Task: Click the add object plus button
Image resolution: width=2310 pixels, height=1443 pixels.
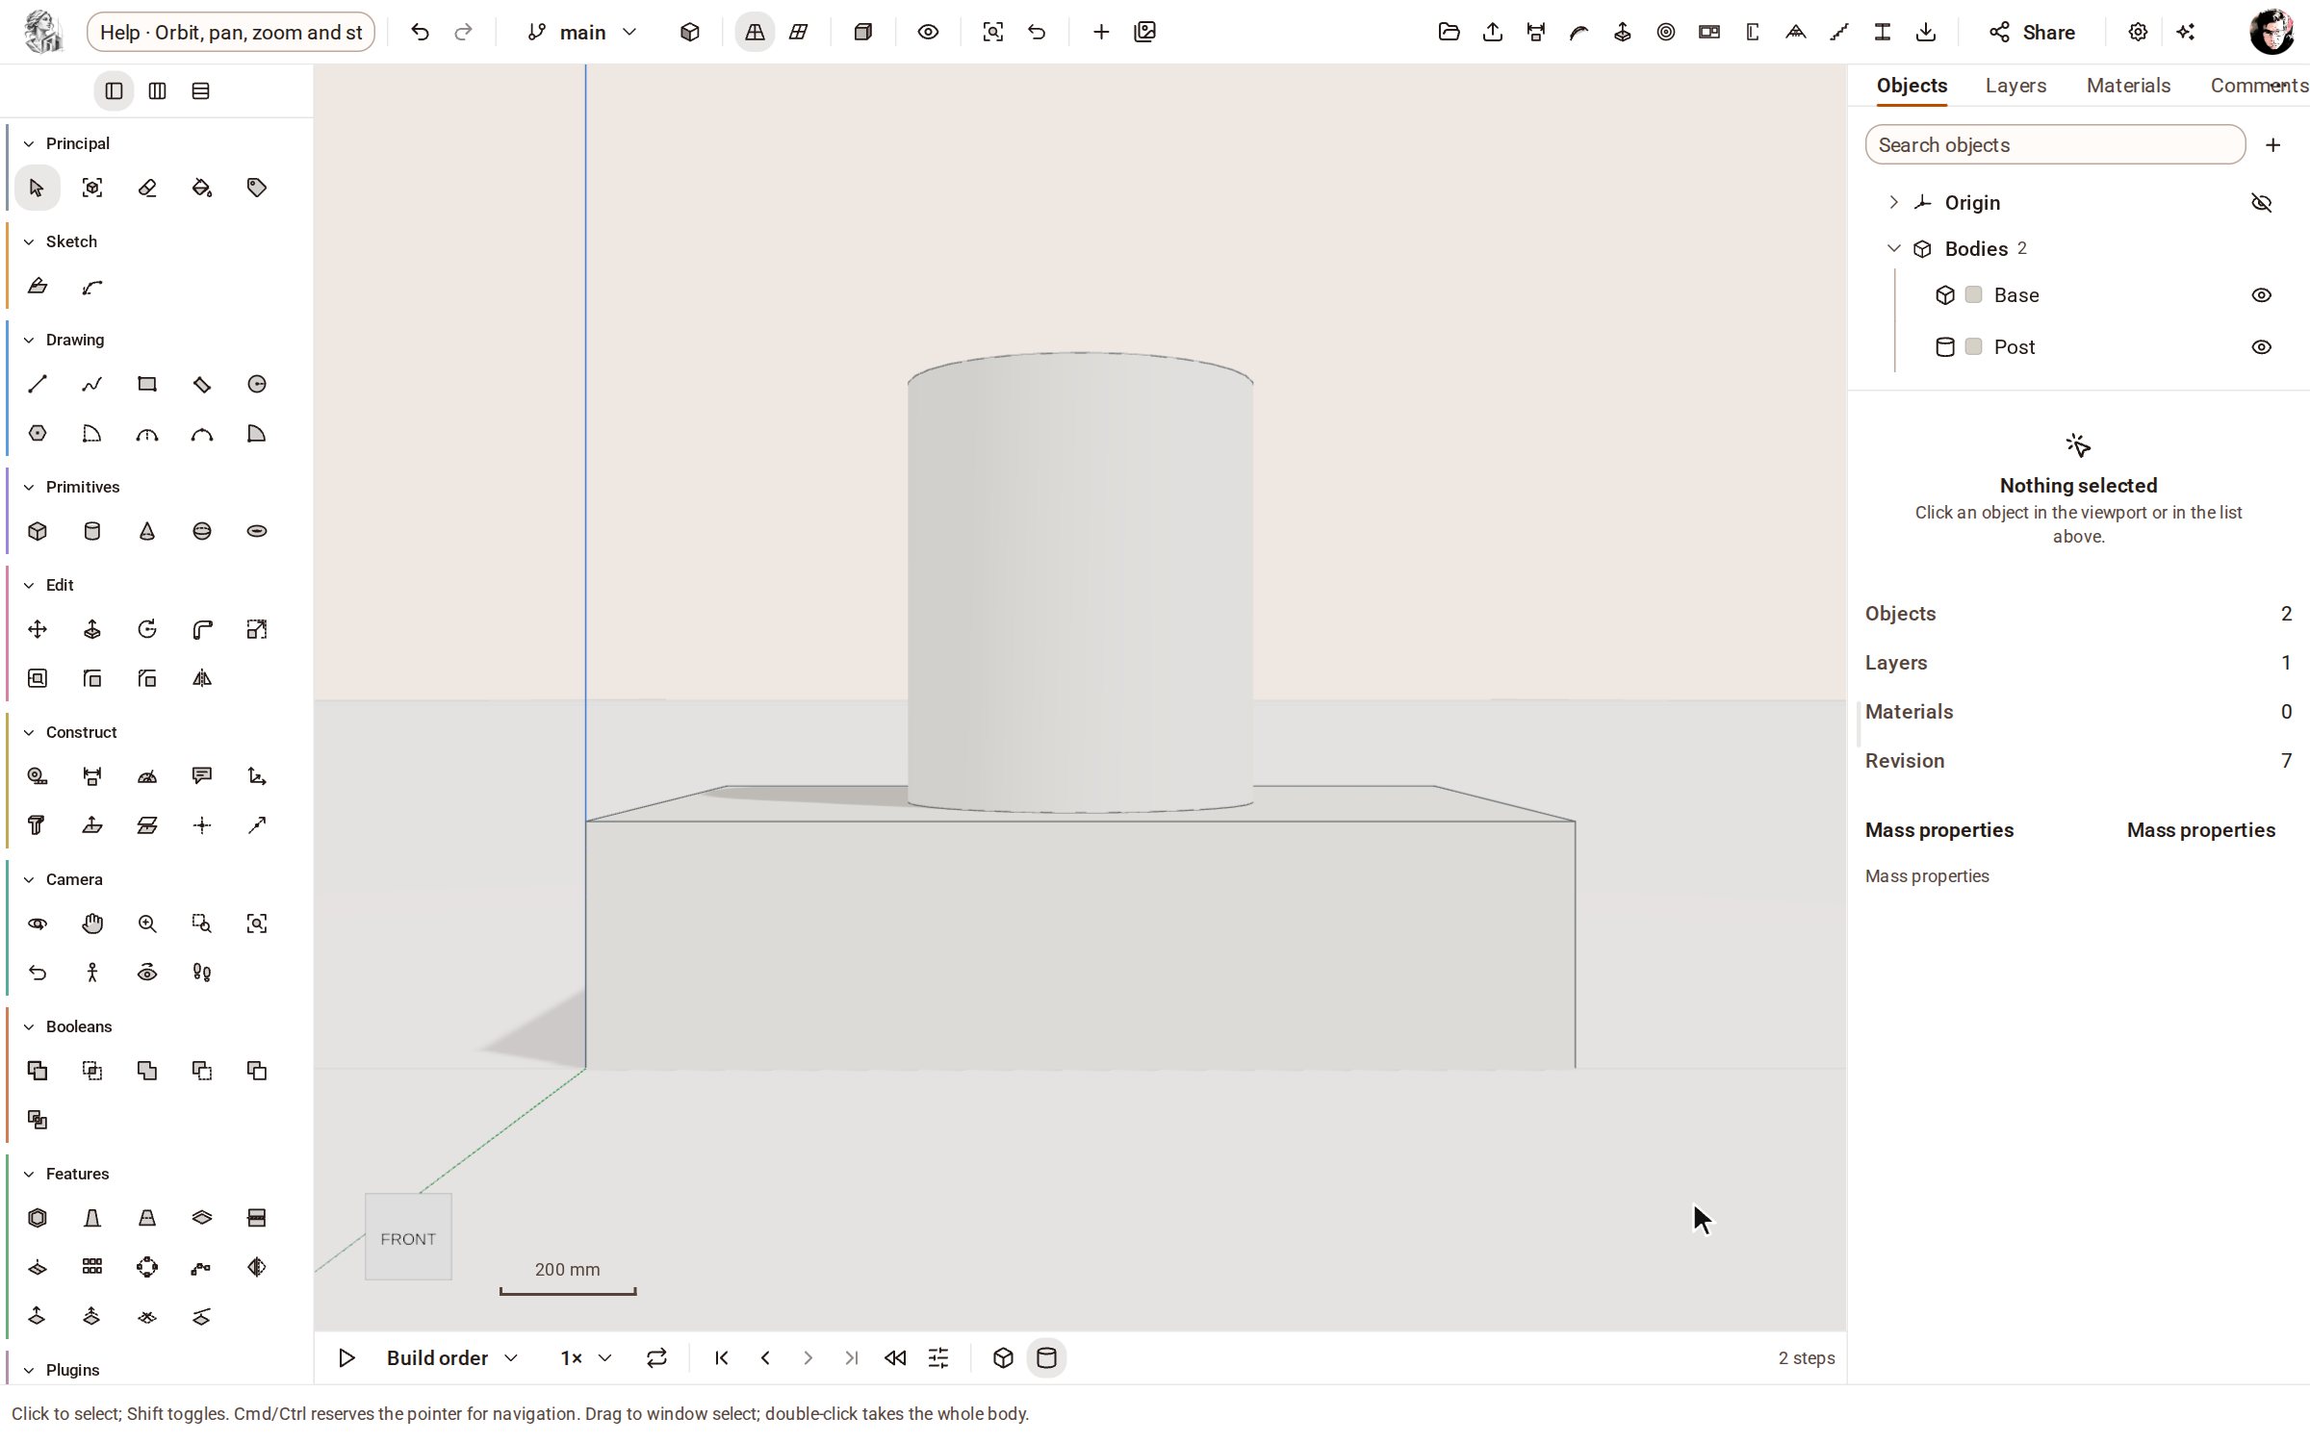Action: (x=2273, y=145)
